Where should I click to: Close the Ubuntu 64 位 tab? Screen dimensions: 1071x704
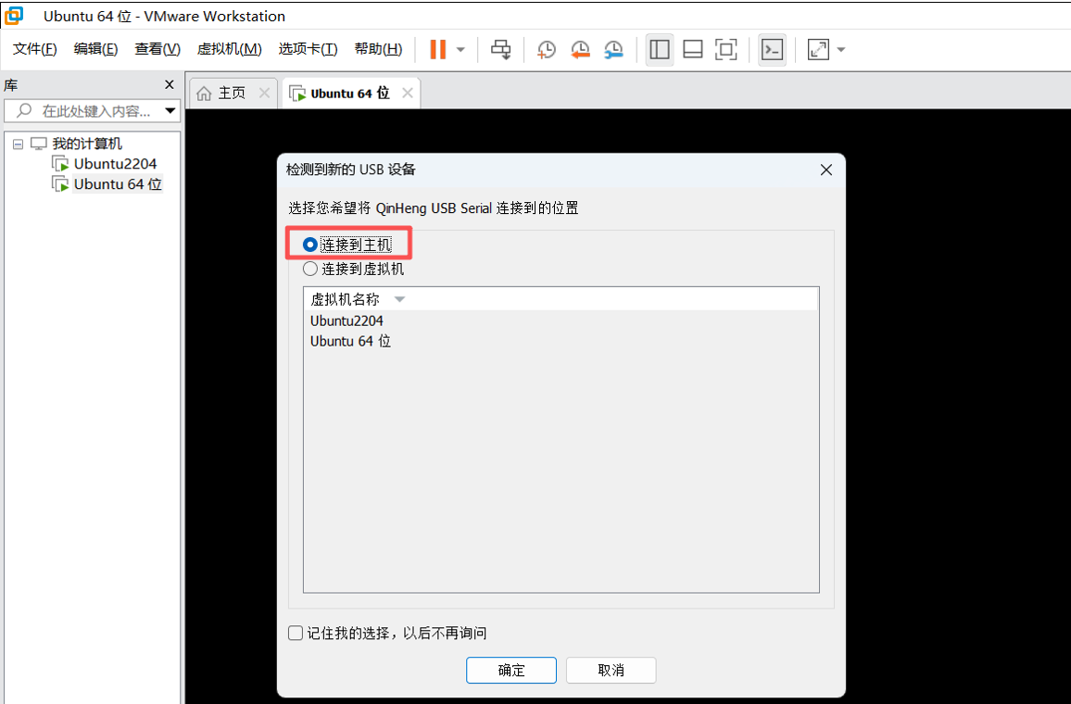click(408, 93)
